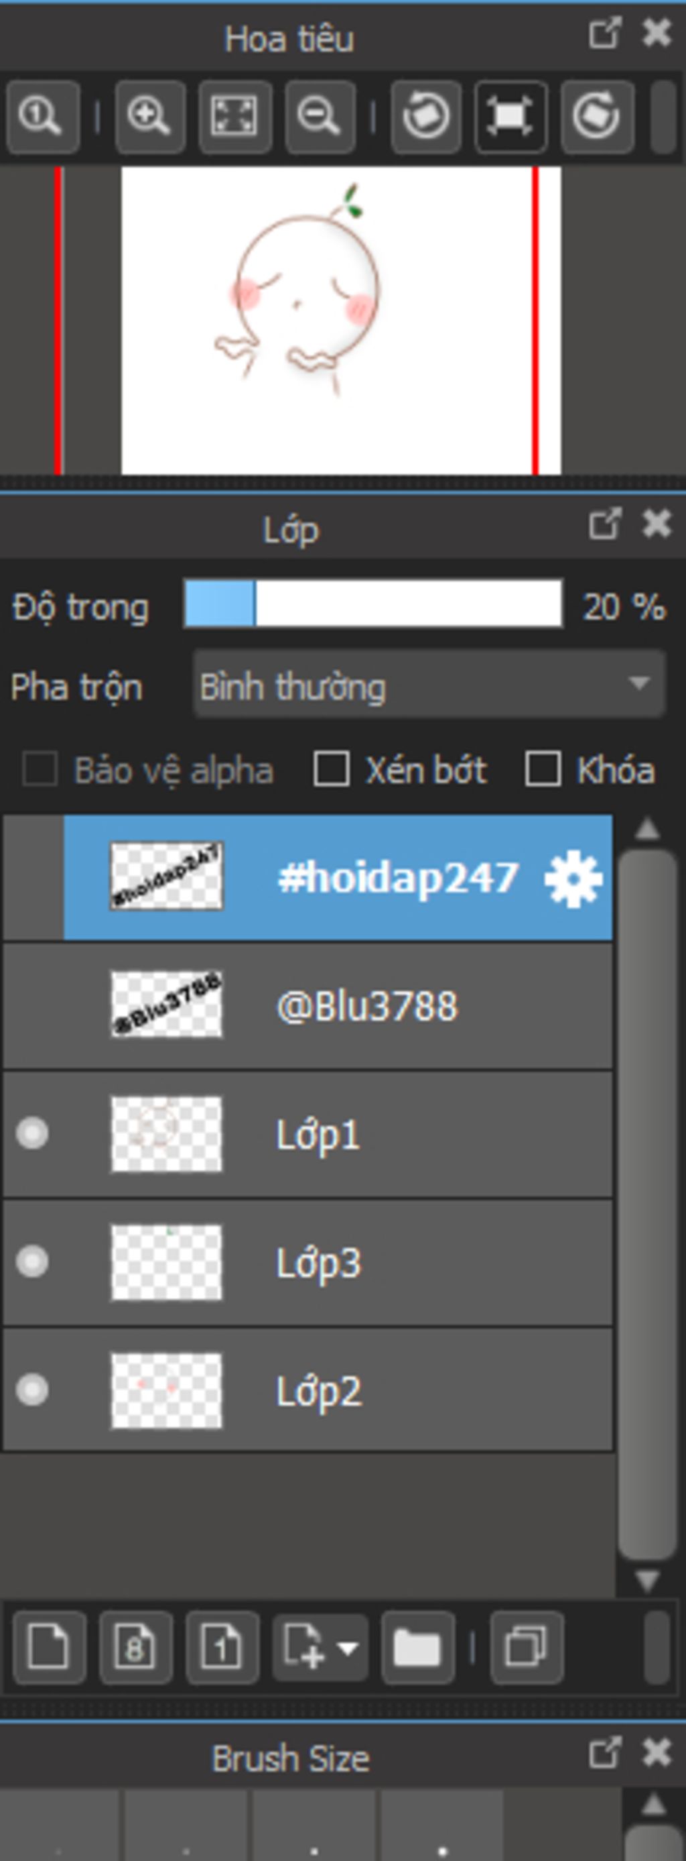Enable the Xén bớt clipping checkbox
The height and width of the screenshot is (1861, 686).
(x=332, y=768)
